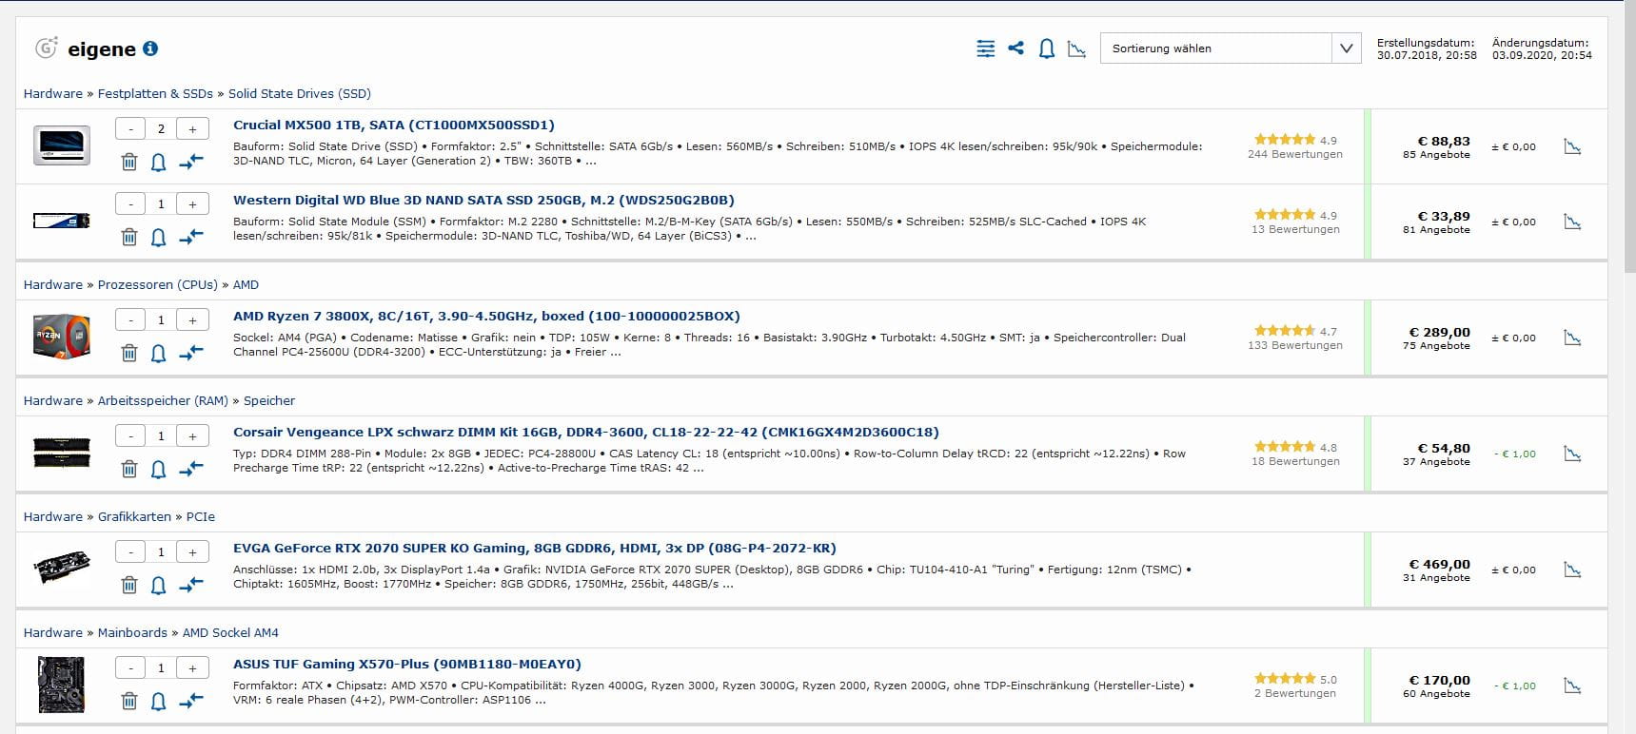Click compare arrows for EVGA GeForce RTX 2070
This screenshot has width=1636, height=734.
[x=191, y=585]
